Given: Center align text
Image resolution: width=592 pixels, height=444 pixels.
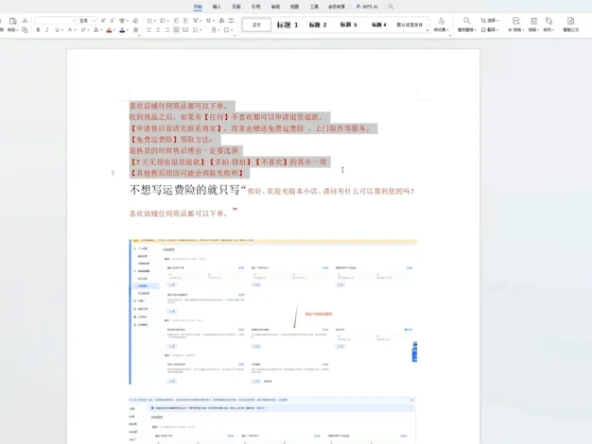Looking at the screenshot, I should coord(158,30).
